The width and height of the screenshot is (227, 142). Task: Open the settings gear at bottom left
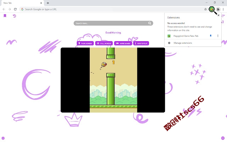click(x=3, y=138)
